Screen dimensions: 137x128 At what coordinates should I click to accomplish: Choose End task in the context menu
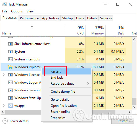66,78
